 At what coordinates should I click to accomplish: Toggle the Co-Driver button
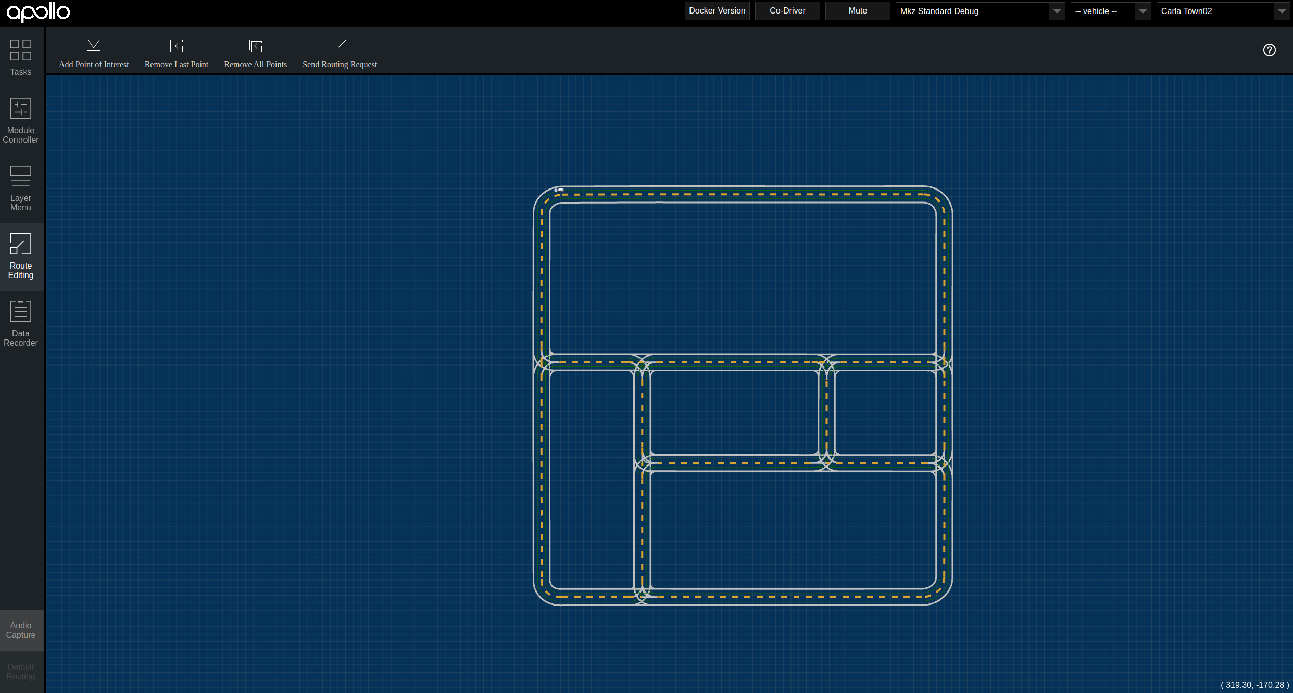787,11
